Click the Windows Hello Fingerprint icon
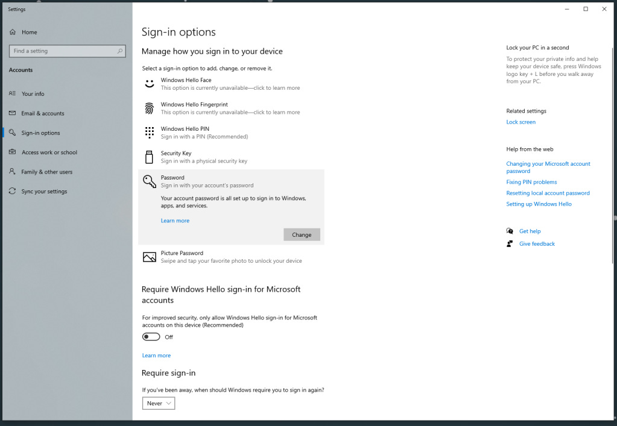This screenshot has width=617, height=426. pyautogui.click(x=150, y=108)
